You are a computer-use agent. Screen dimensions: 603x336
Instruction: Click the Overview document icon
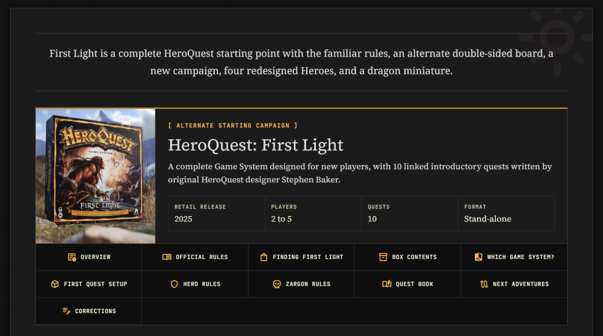coord(72,257)
